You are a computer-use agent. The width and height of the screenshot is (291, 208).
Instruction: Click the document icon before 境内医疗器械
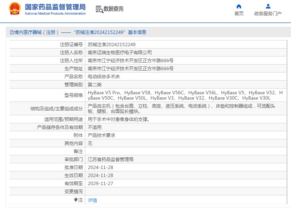click(x=12, y=32)
